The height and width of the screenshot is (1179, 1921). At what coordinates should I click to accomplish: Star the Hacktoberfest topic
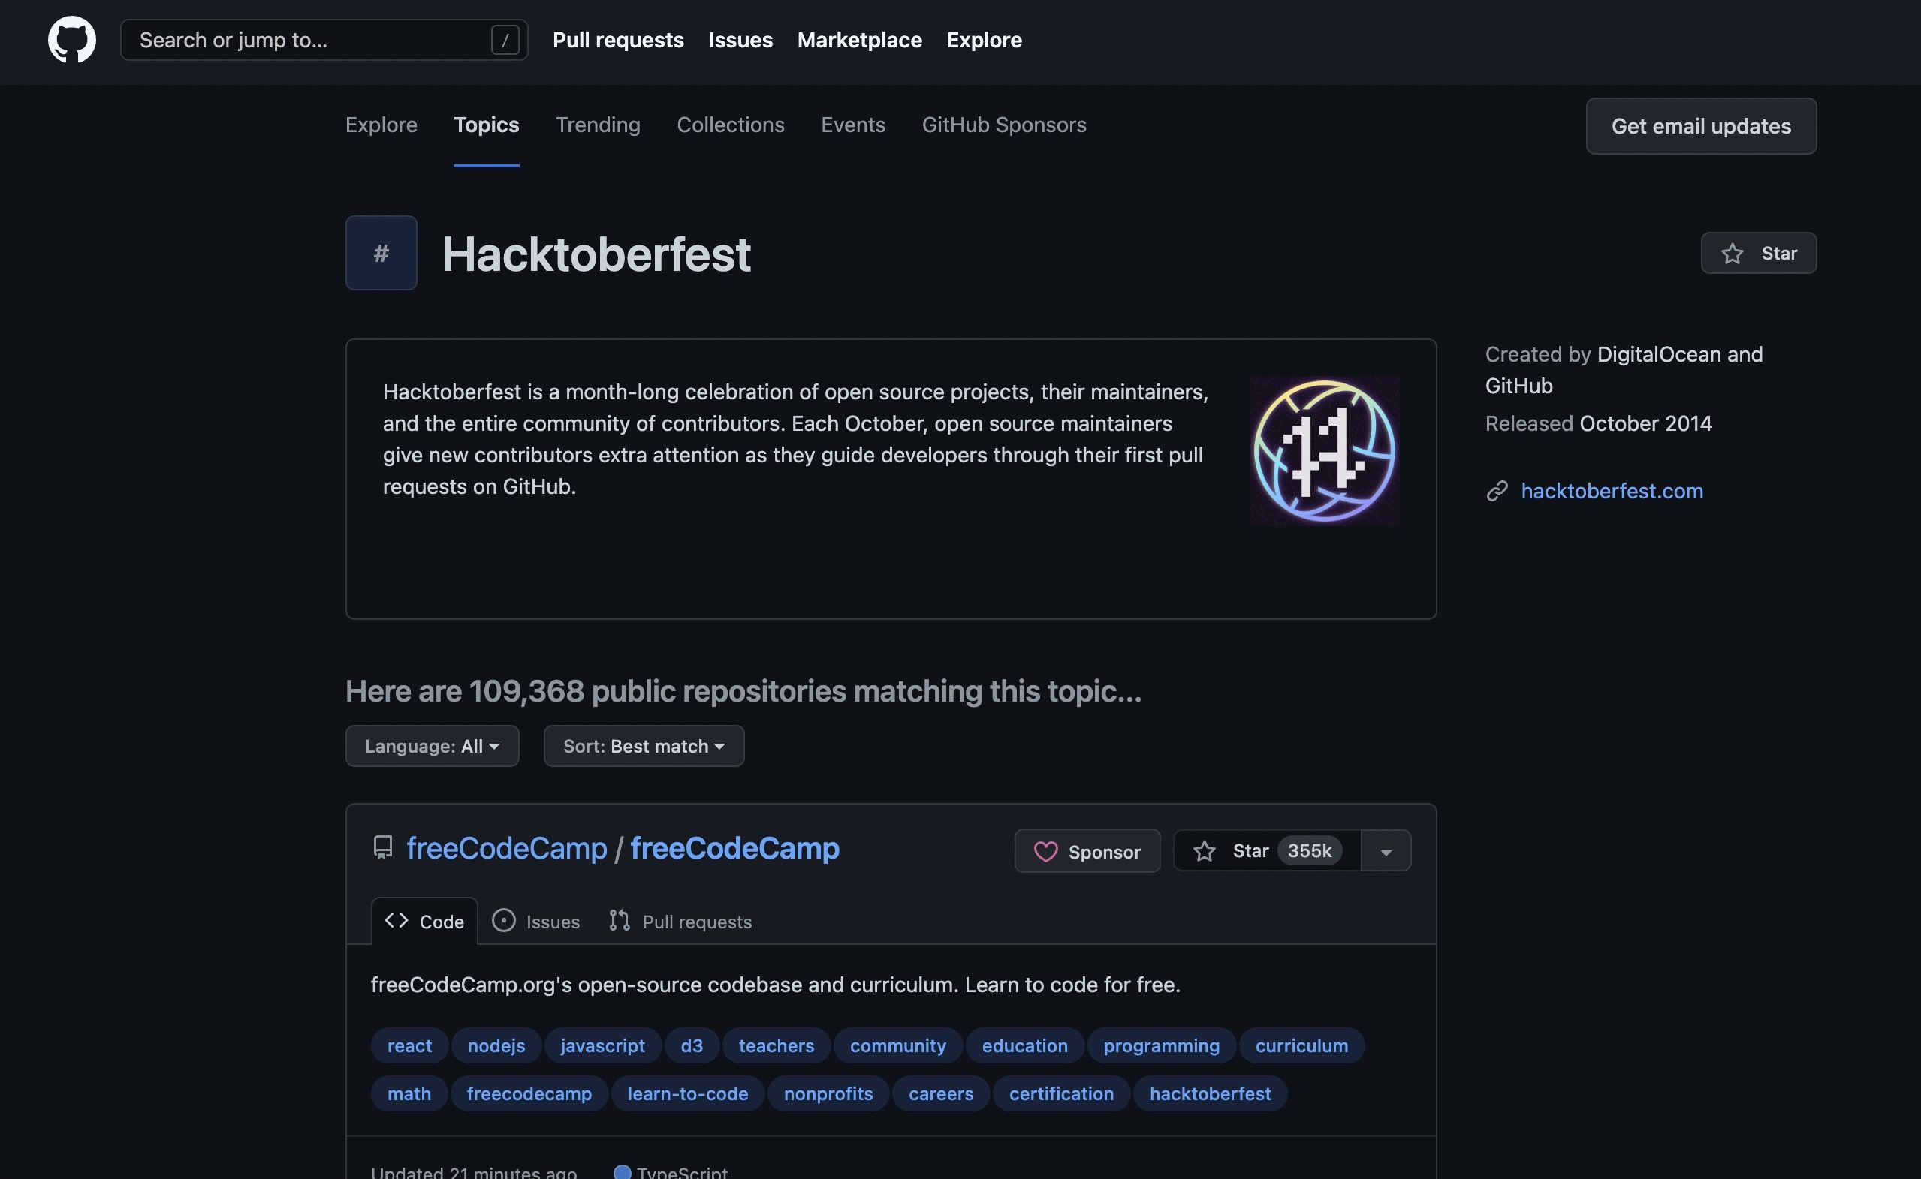1758,254
